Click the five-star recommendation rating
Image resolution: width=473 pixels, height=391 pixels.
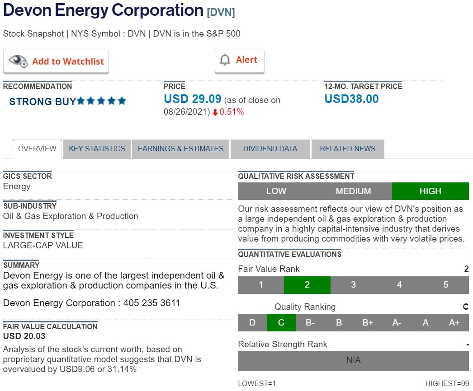tap(101, 101)
